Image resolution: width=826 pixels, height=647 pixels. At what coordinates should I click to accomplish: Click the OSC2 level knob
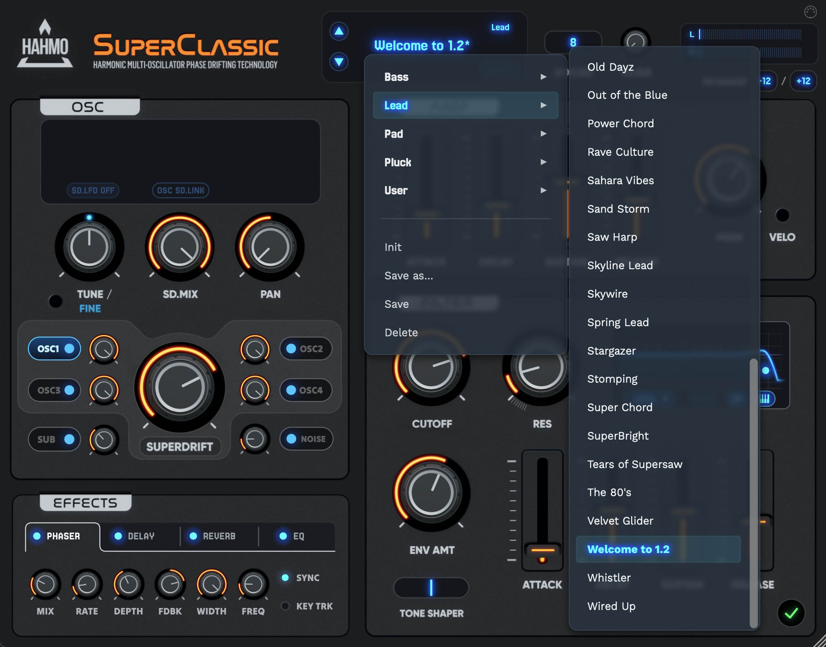click(255, 349)
